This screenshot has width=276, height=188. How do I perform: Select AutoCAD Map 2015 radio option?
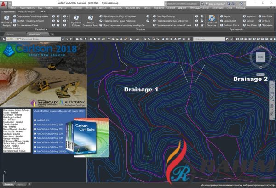pos(35,138)
